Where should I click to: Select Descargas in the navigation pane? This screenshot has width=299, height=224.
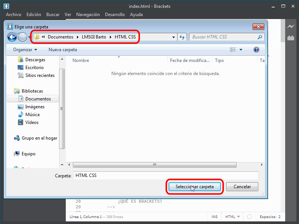35,60
